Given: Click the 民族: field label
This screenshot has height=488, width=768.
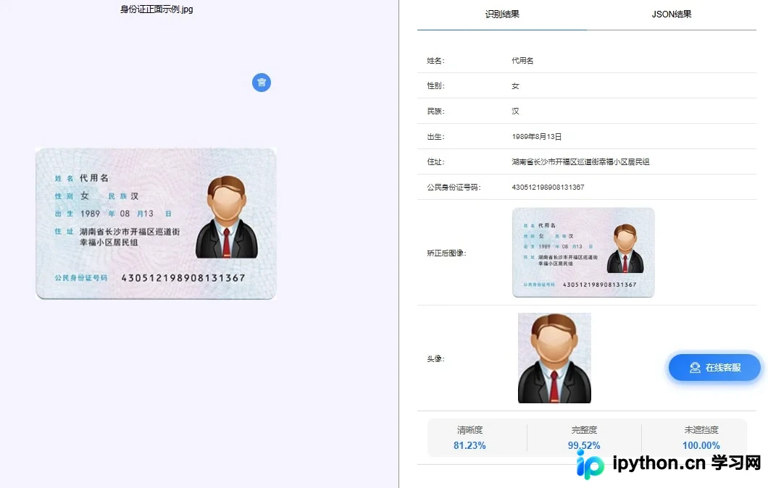Looking at the screenshot, I should (435, 111).
